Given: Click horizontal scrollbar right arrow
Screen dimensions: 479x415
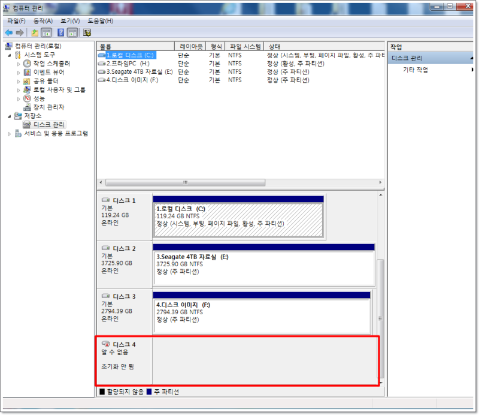Looking at the screenshot, I should (x=380, y=182).
